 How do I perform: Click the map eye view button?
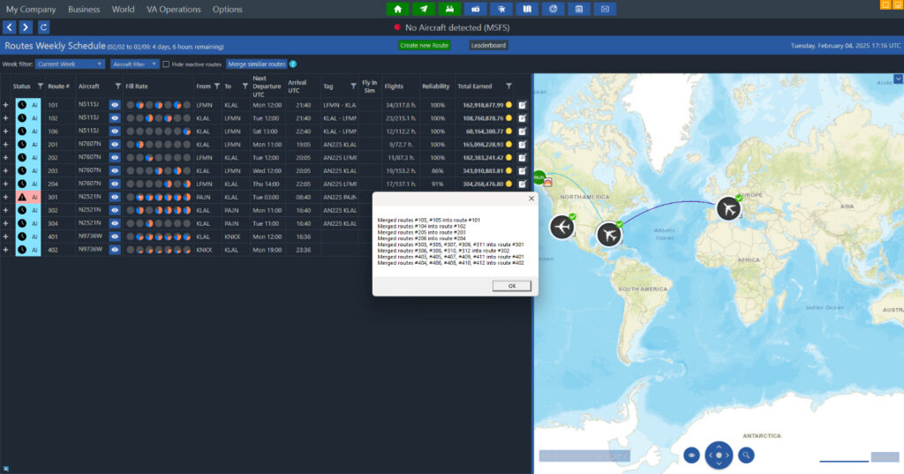click(x=691, y=455)
